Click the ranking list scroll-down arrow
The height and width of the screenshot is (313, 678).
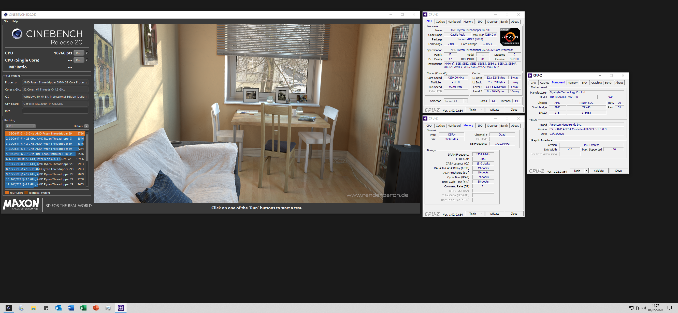[87, 187]
